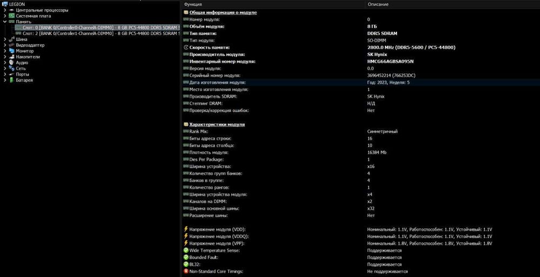Click the Rank Mix row label
540x277 pixels.
click(199, 131)
